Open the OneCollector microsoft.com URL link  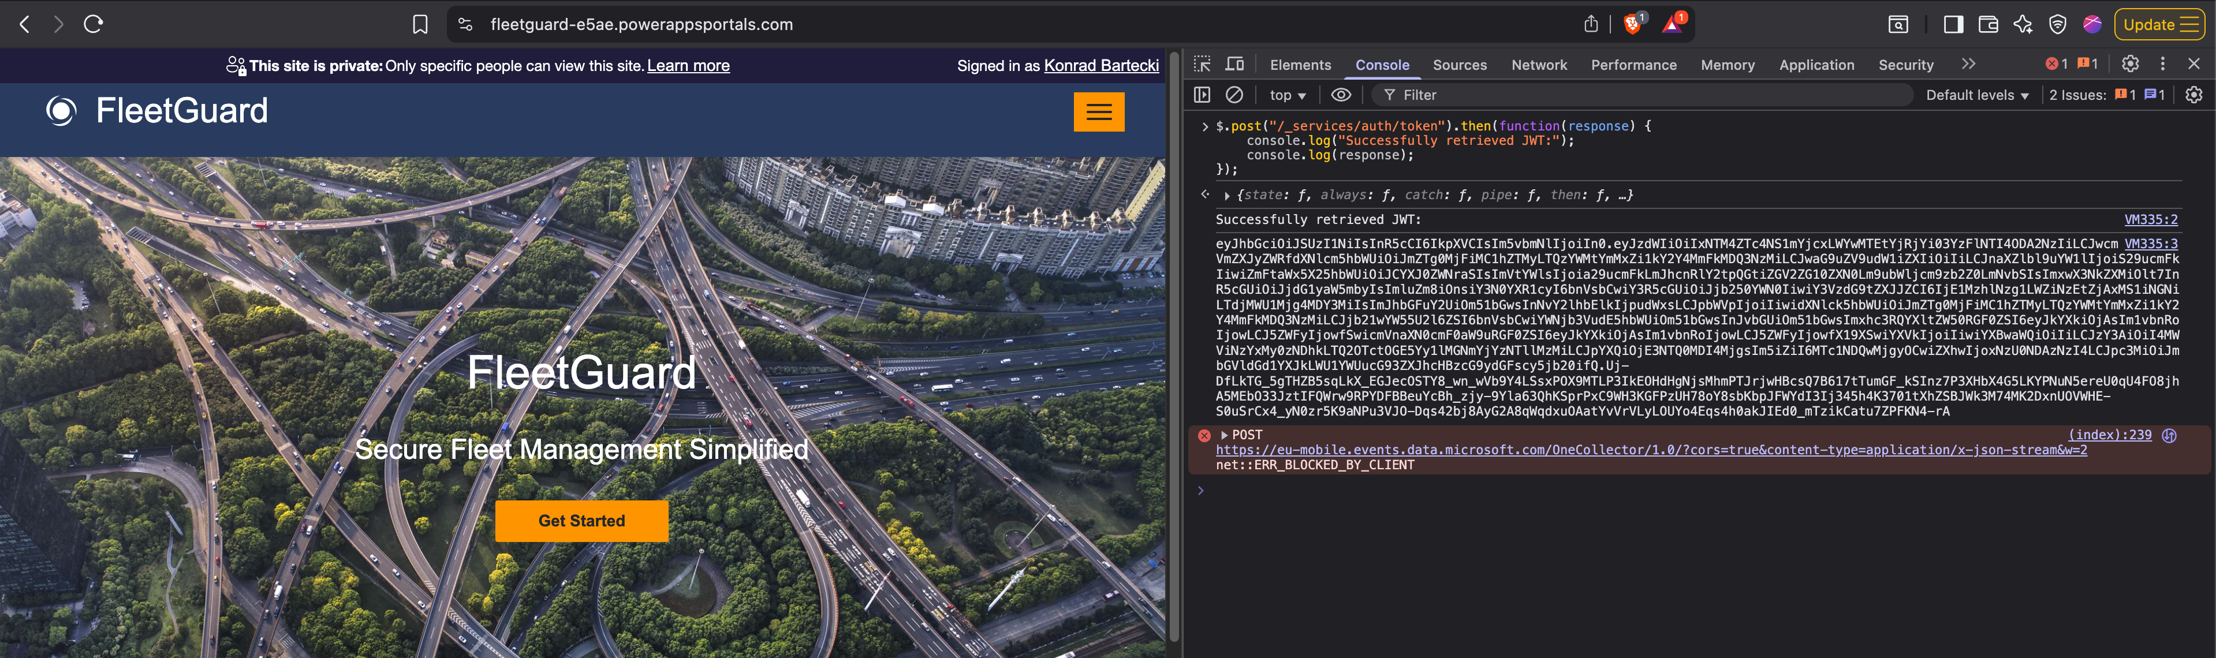(1651, 450)
